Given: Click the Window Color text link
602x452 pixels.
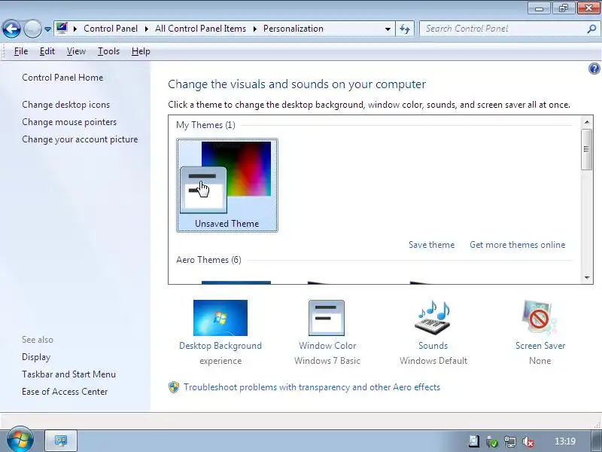Looking at the screenshot, I should click(327, 346).
